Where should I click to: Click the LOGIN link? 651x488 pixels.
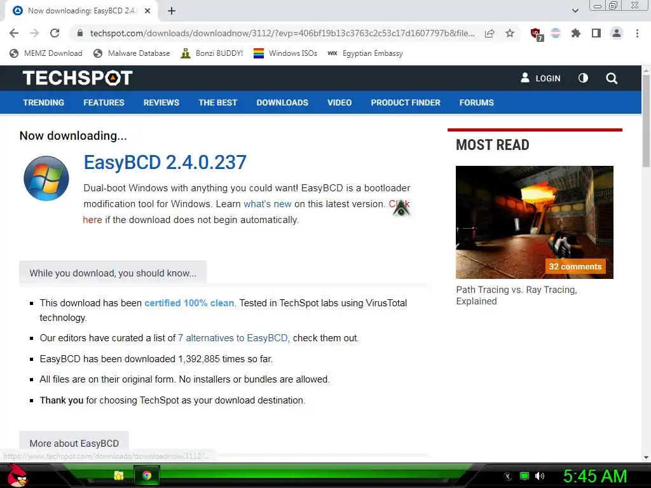click(548, 78)
